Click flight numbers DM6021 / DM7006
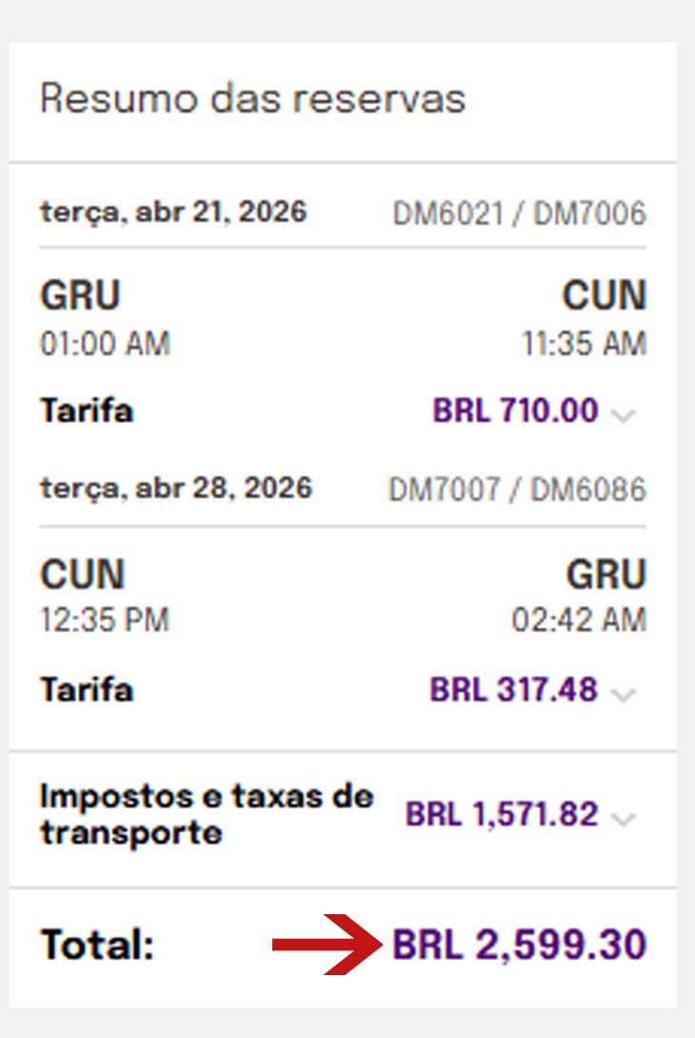Viewport: 695px width, 1038px height. [x=520, y=214]
